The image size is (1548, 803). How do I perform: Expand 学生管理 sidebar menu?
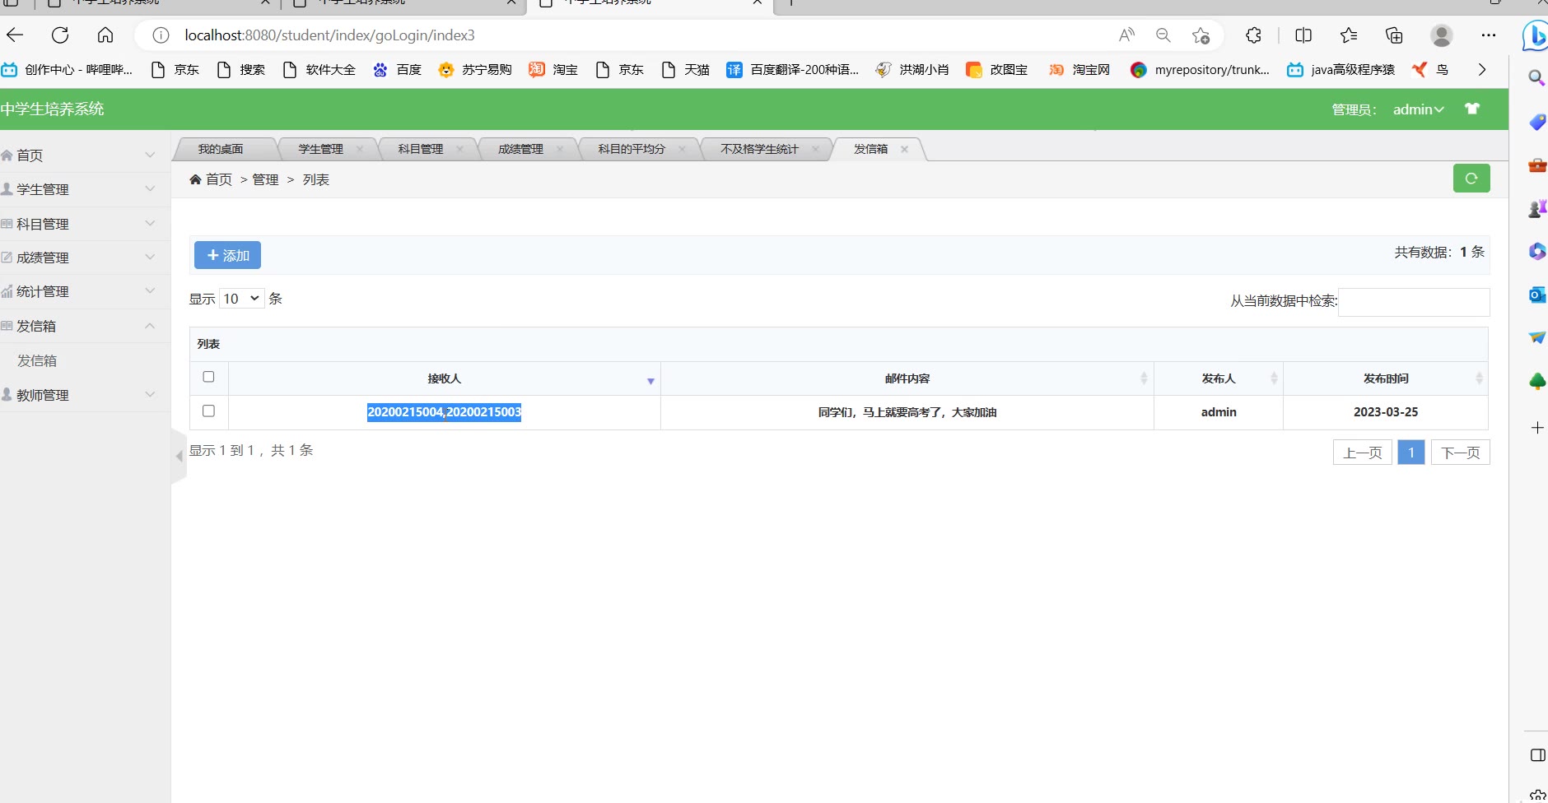point(85,189)
